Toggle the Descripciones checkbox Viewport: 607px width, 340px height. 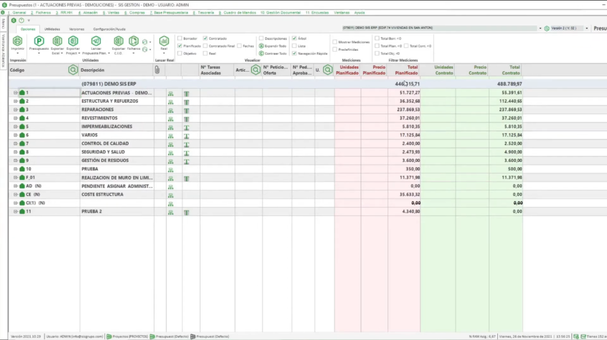tap(261, 38)
